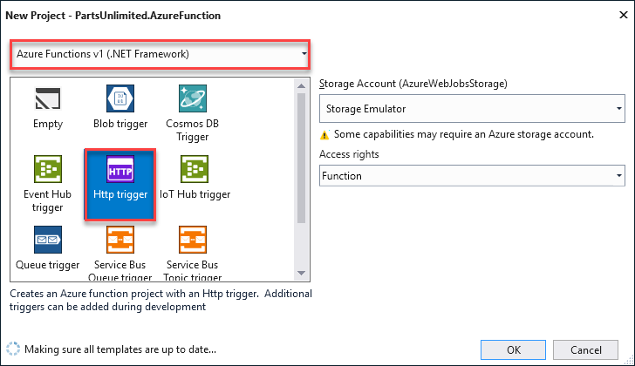The image size is (635, 366).
Task: Choose the IoT Hub trigger icon
Action: click(195, 169)
